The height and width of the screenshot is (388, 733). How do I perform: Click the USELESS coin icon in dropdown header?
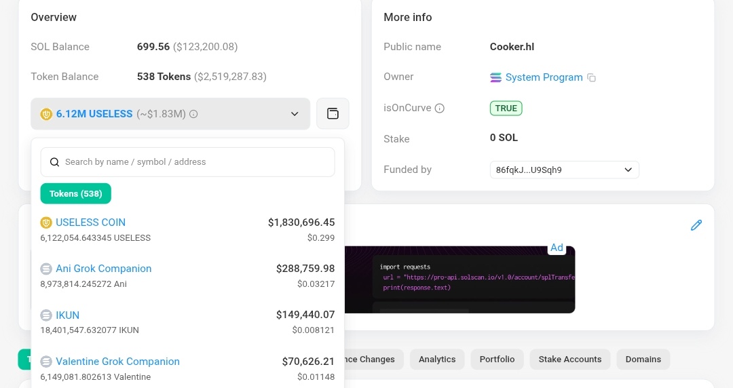46,114
